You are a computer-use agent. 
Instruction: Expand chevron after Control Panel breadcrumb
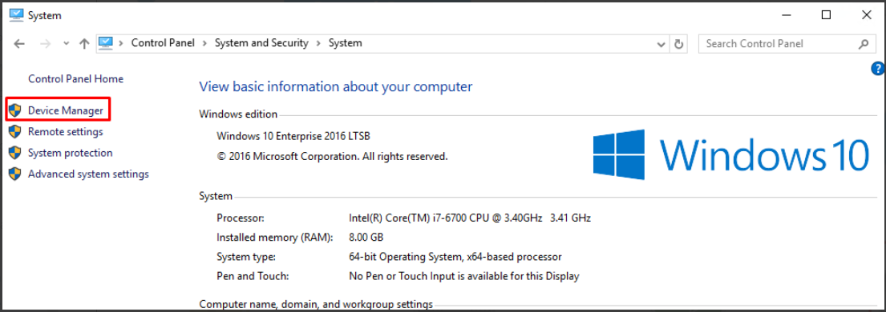(x=204, y=43)
